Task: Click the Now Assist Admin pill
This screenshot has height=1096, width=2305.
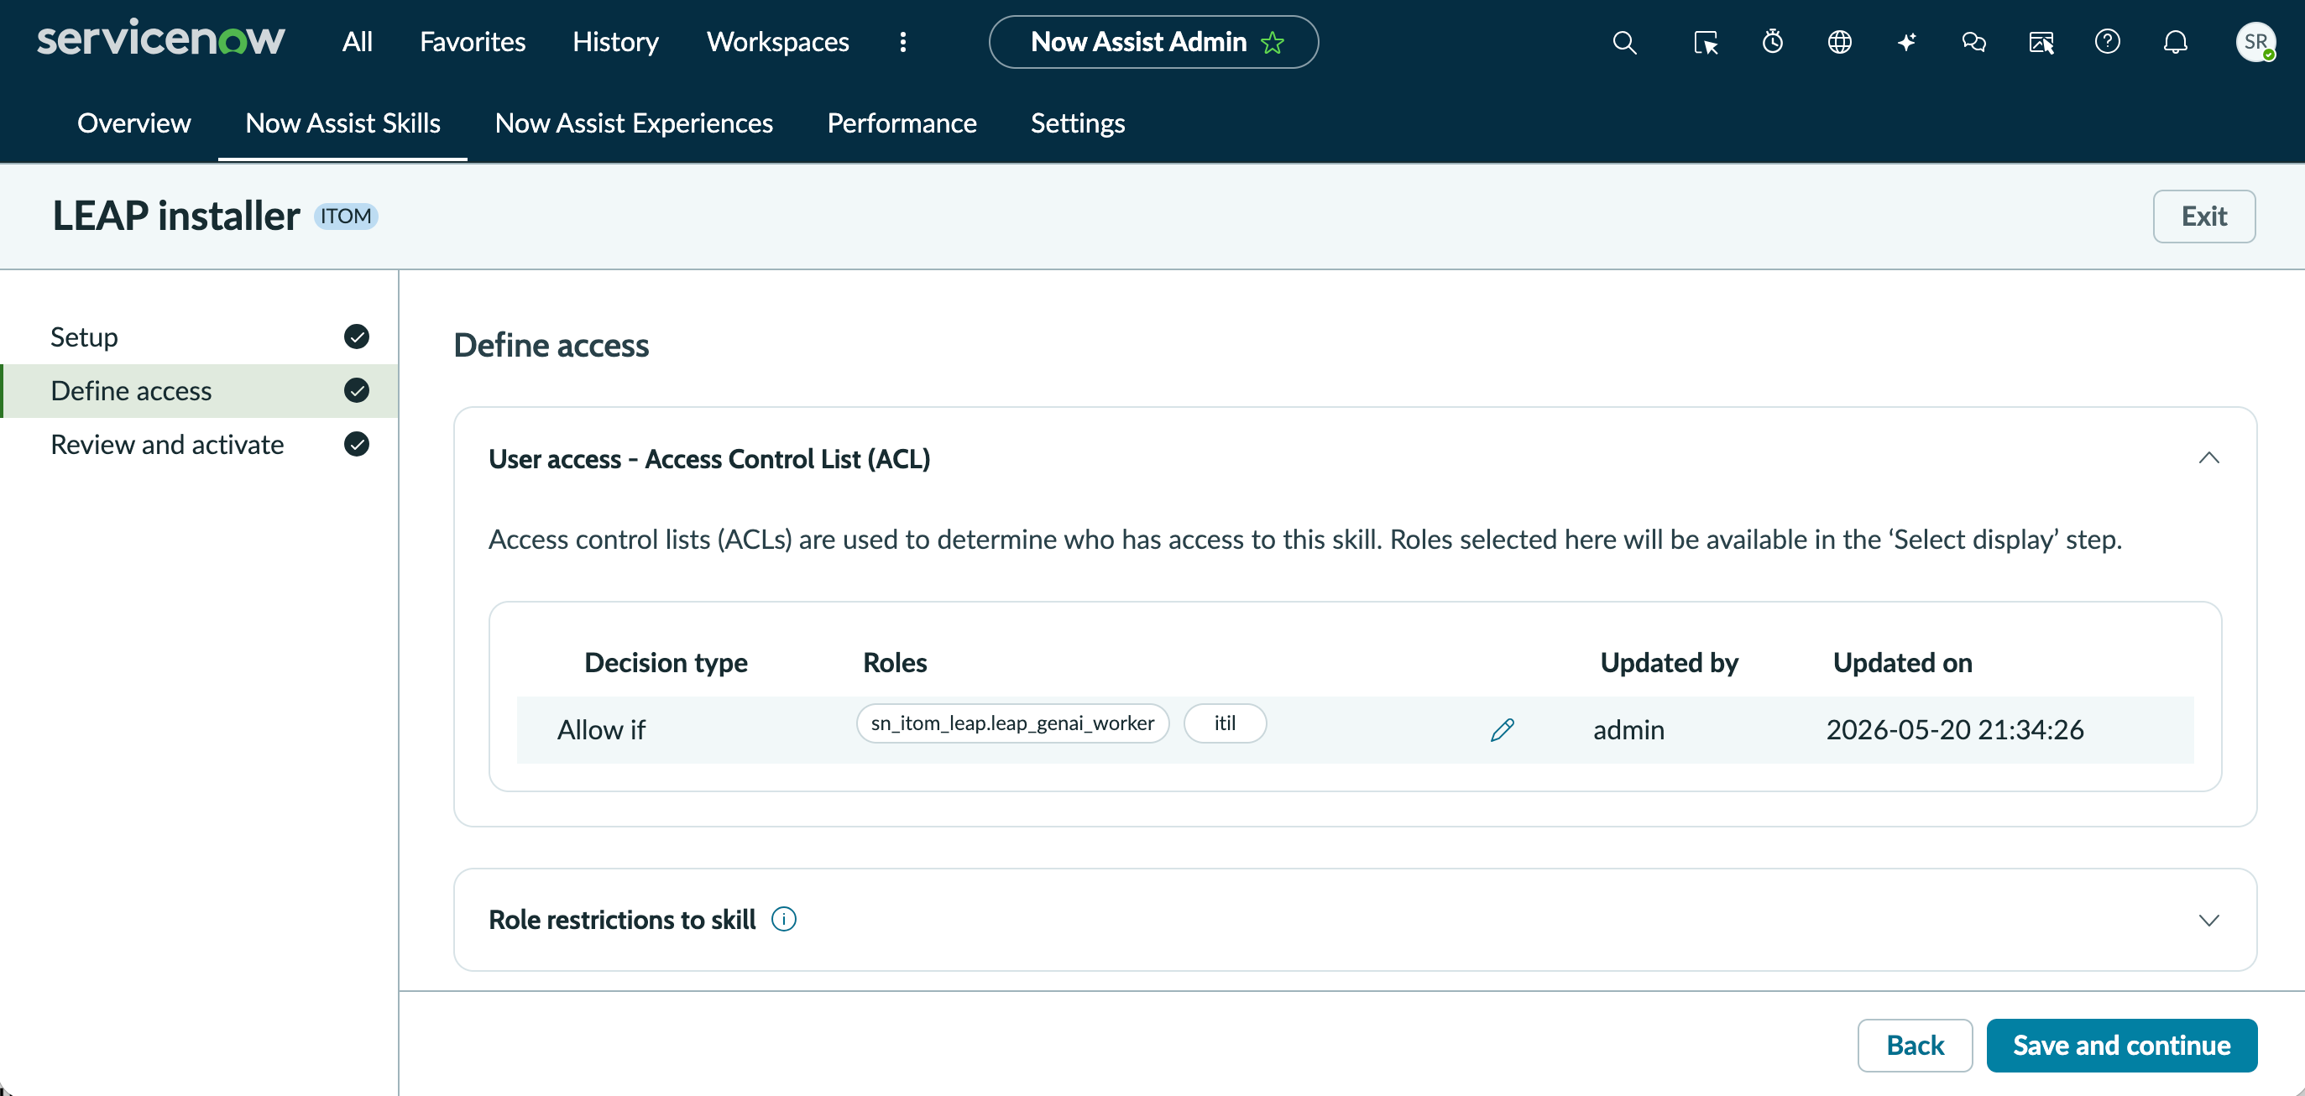Action: pyautogui.click(x=1152, y=42)
